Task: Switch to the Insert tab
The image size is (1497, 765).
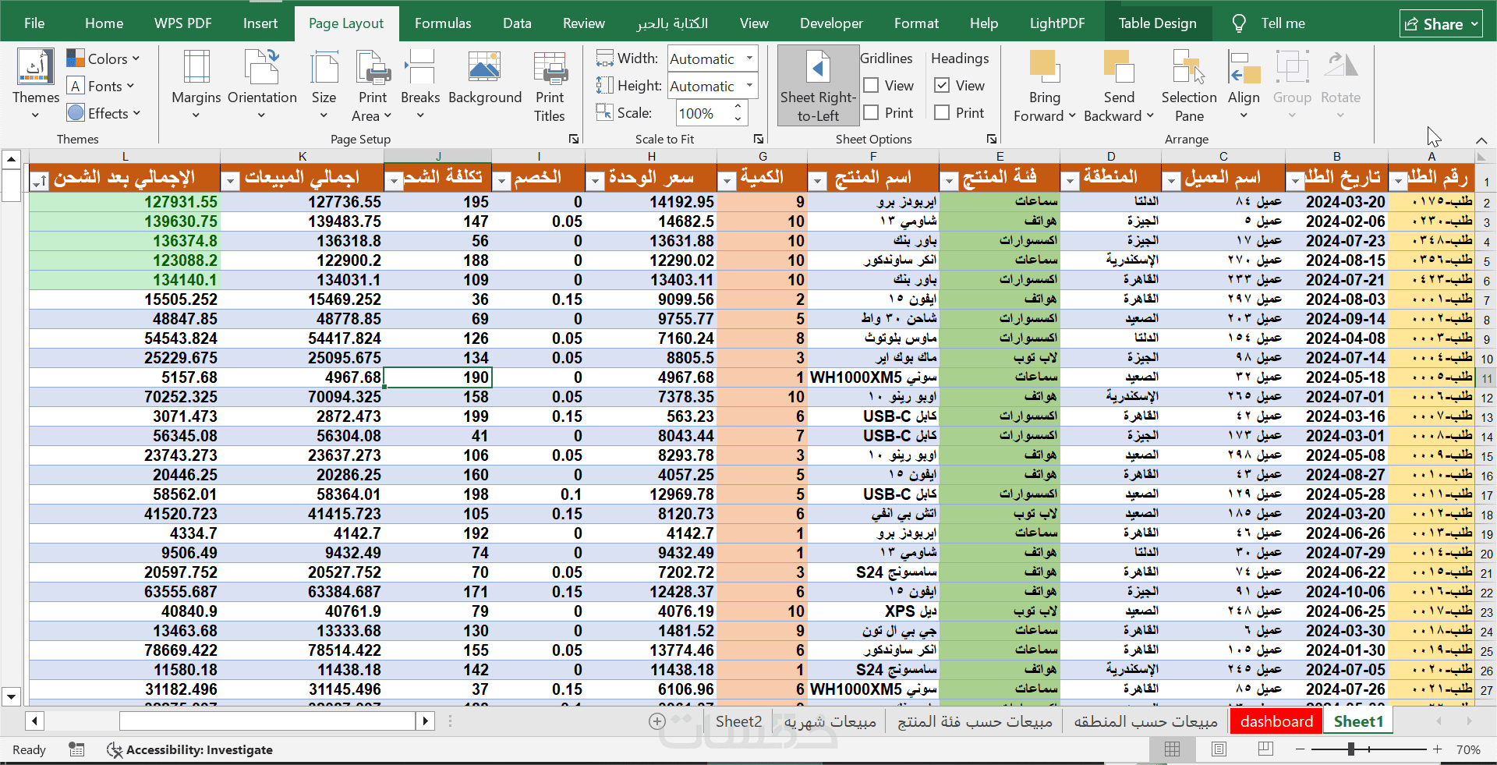Action: pyautogui.click(x=260, y=23)
